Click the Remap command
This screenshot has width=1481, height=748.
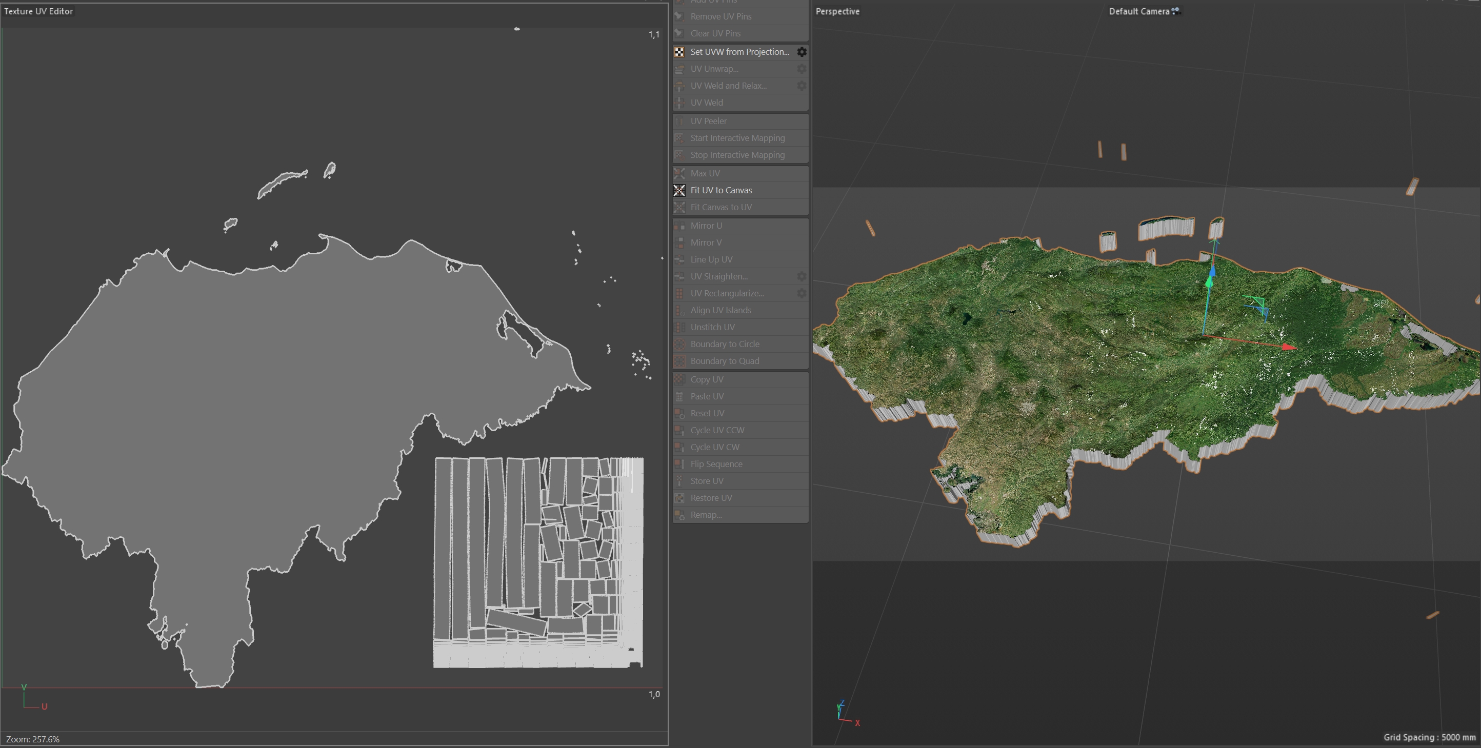coord(706,515)
